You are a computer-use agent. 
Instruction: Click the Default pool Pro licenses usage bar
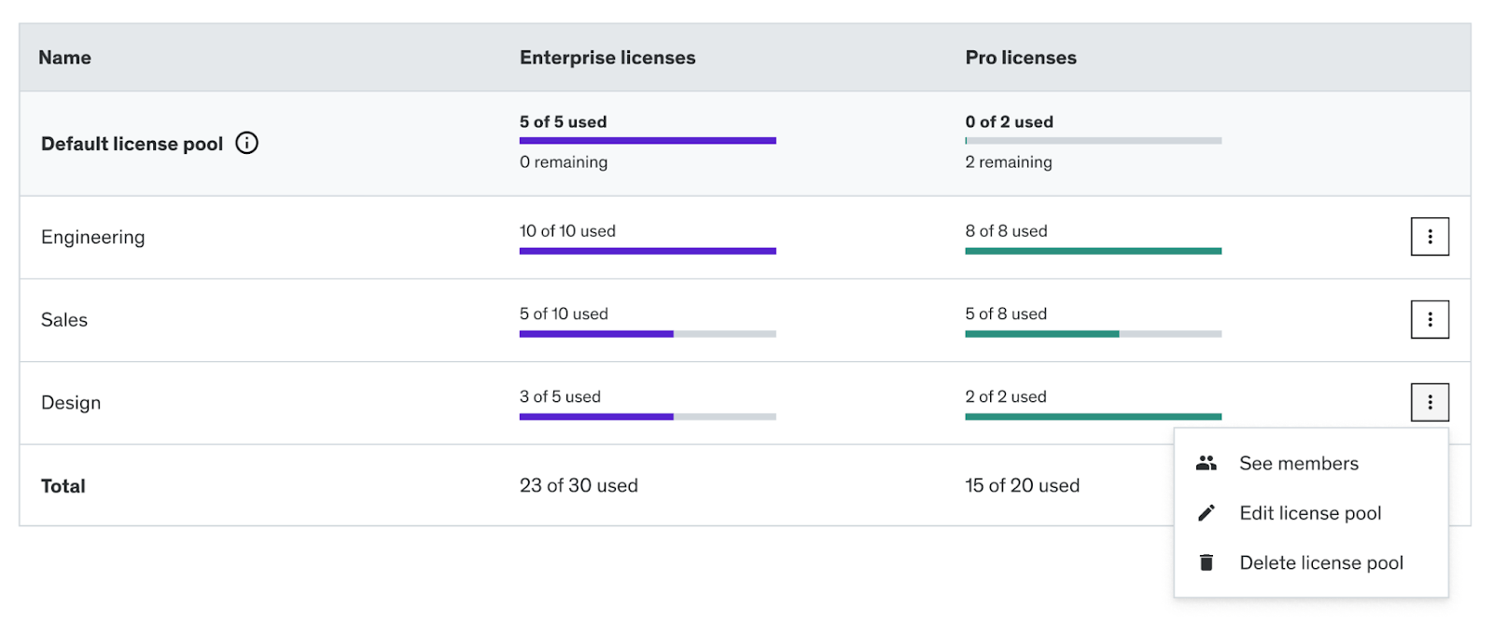(x=1093, y=141)
